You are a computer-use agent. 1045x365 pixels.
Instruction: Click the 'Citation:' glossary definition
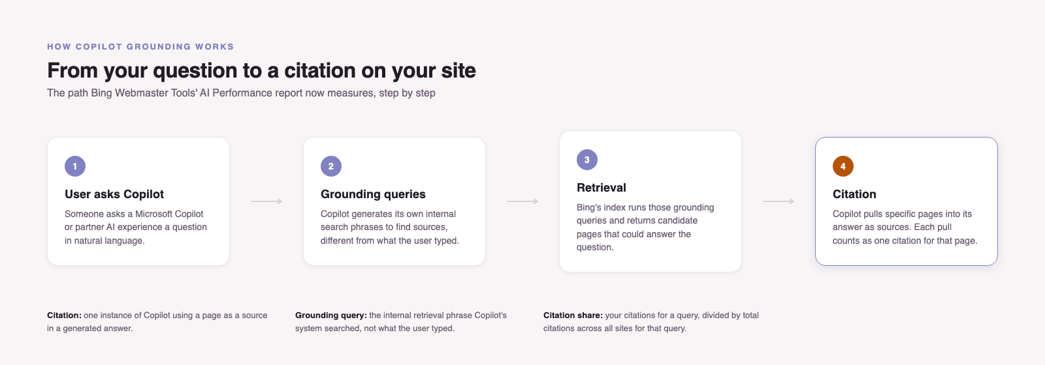[x=157, y=321]
